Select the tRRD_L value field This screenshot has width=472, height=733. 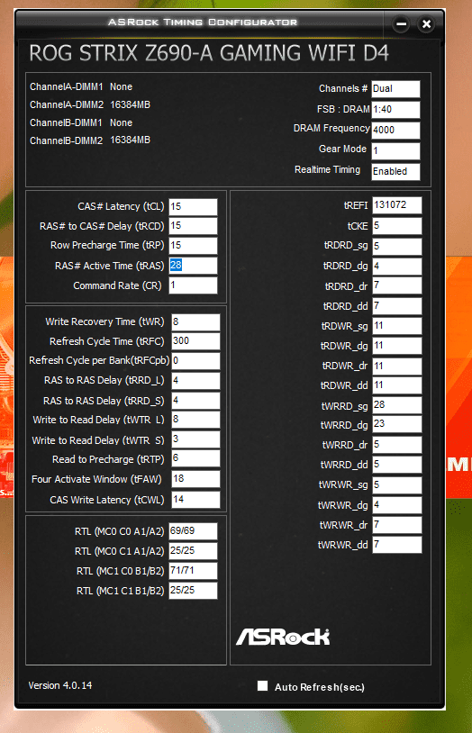click(x=195, y=381)
